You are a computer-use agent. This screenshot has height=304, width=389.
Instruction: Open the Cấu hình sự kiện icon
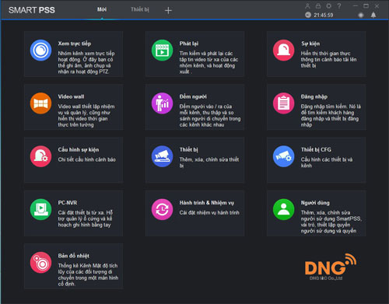point(40,156)
